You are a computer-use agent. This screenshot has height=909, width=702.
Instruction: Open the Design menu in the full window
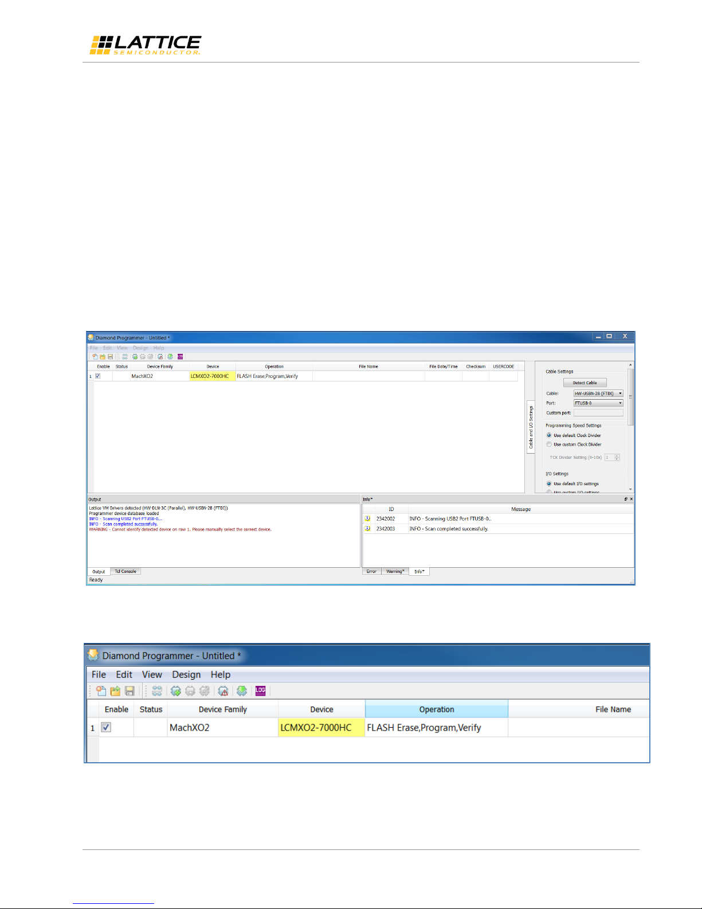pos(140,348)
